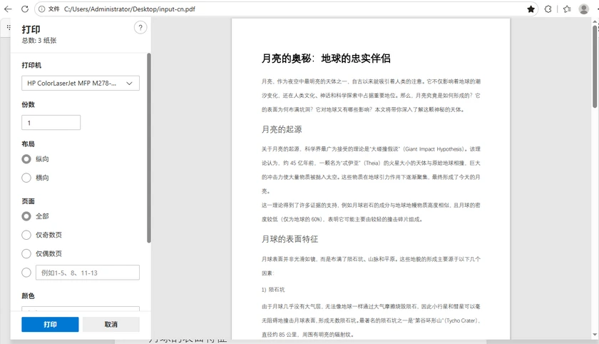
Task: Click the blue 打印 print button
Action: pyautogui.click(x=50, y=324)
